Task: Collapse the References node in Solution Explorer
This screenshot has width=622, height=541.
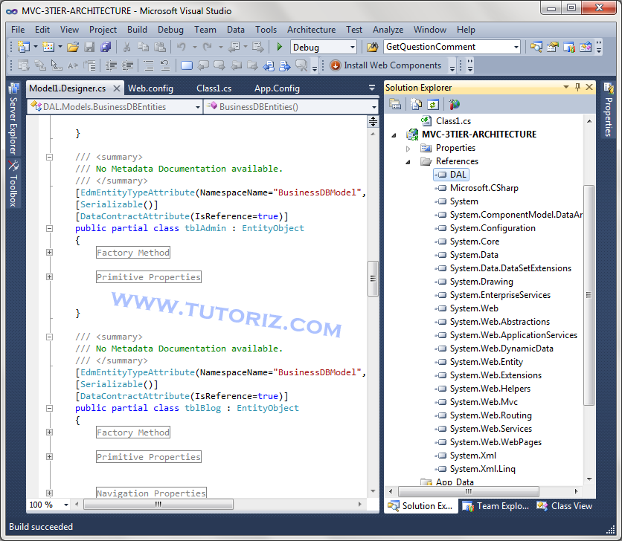Action: pyautogui.click(x=408, y=161)
